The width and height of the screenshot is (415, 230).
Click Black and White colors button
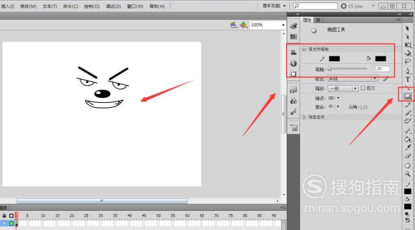click(407, 214)
